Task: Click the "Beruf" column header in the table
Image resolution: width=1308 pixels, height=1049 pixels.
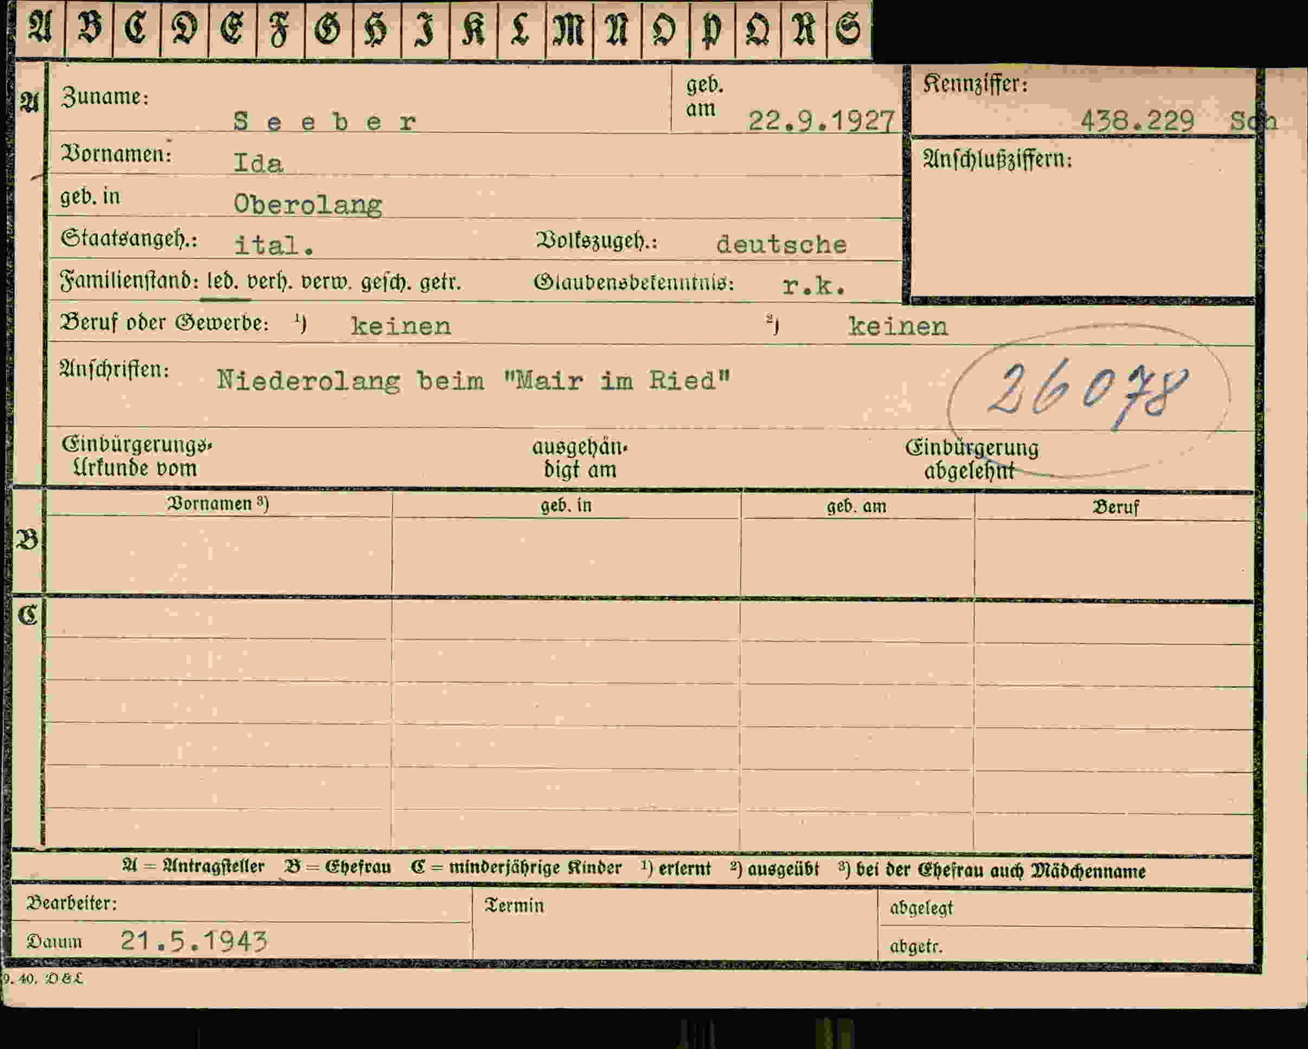Action: click(x=1115, y=507)
